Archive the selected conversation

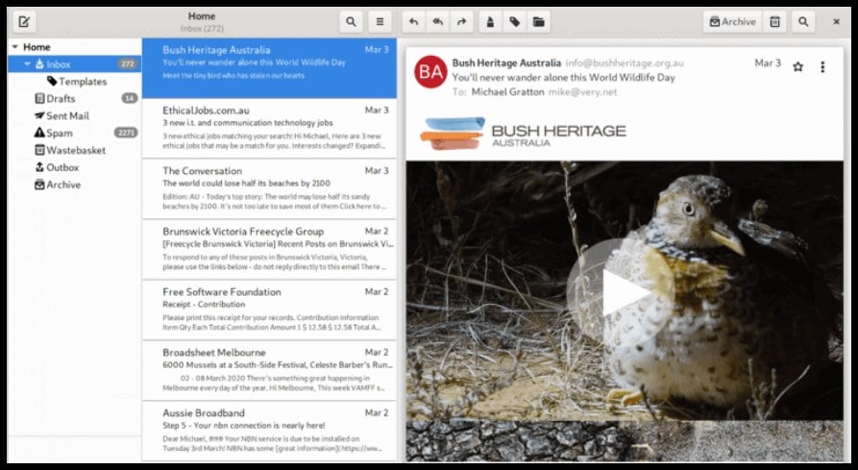click(x=732, y=22)
